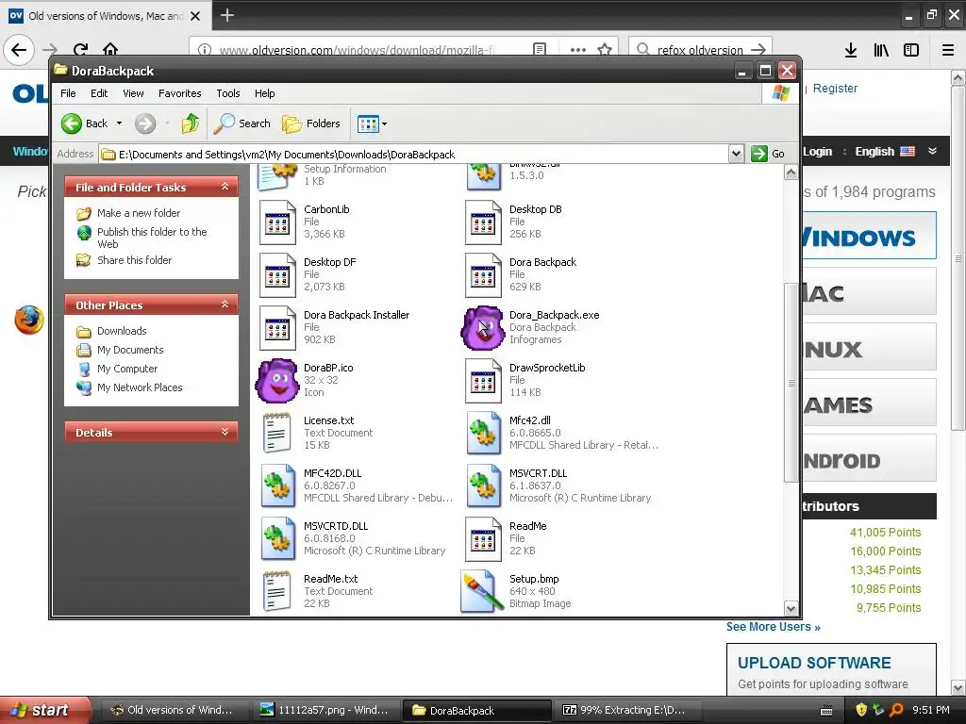The width and height of the screenshot is (966, 724).
Task: Open the View menu in Explorer
Action: pos(133,93)
